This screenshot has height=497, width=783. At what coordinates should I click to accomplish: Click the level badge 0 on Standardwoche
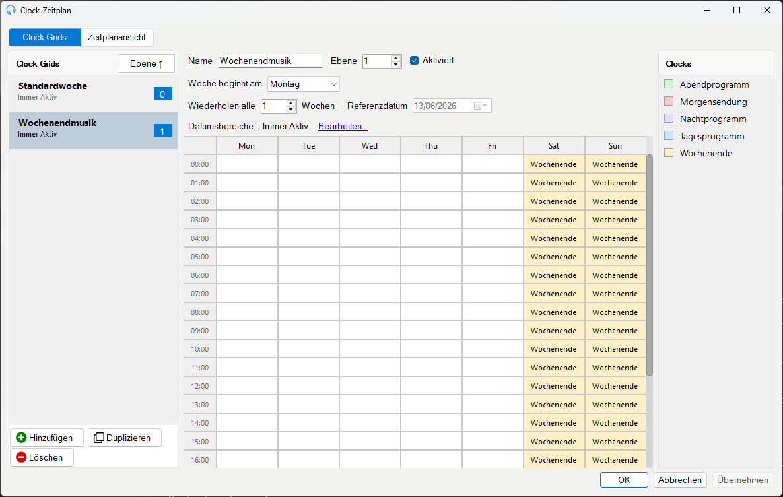[163, 94]
